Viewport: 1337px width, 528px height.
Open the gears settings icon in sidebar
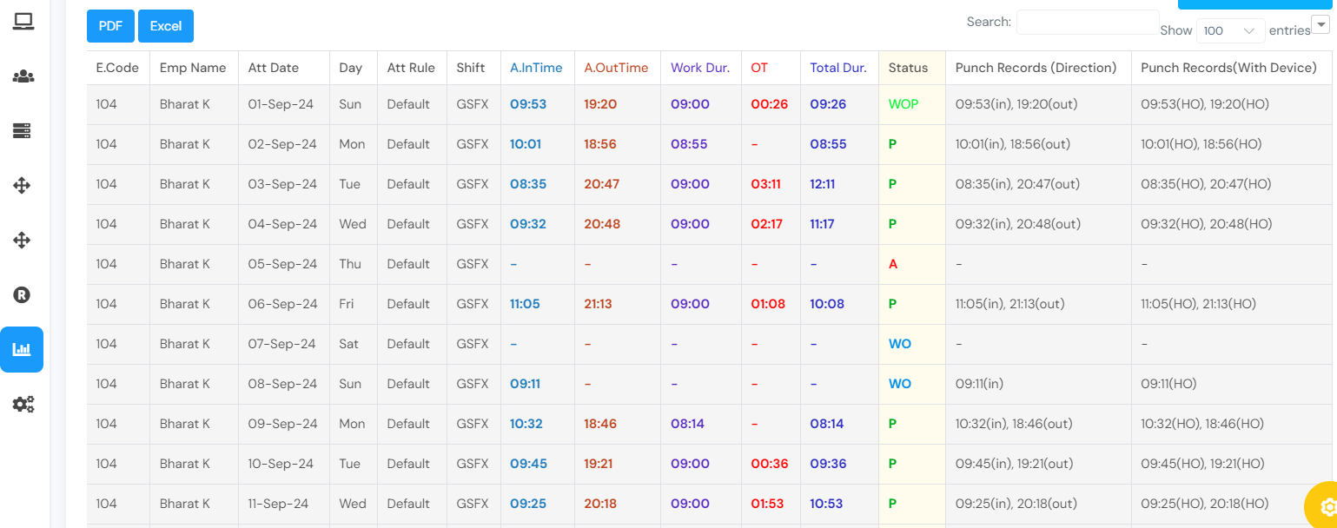click(23, 404)
